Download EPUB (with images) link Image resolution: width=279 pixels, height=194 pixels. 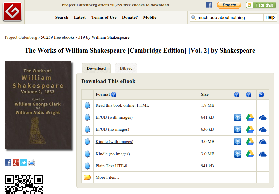coord(114,117)
